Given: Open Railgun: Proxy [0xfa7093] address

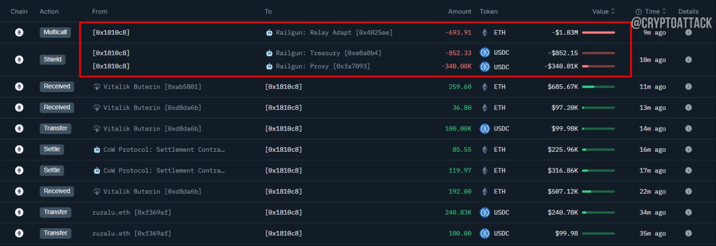Looking at the screenshot, I should pos(323,66).
